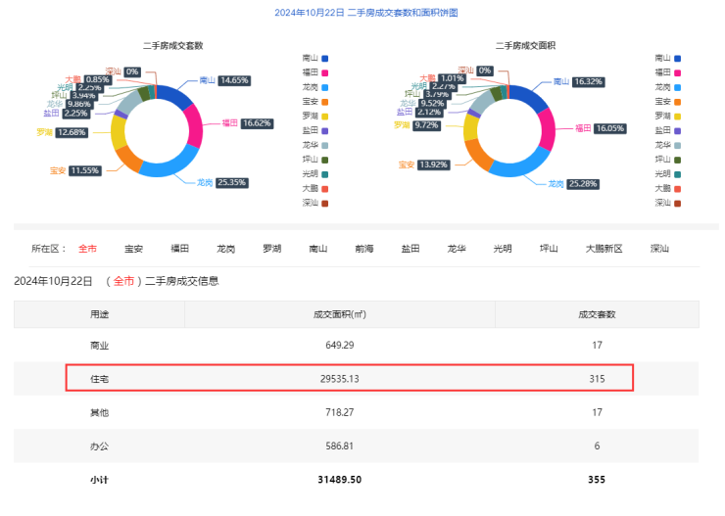Image resolution: width=725 pixels, height=516 pixels.
Task: Toggle 深汕 in the 成交套数 chart legend
Action: pos(315,204)
